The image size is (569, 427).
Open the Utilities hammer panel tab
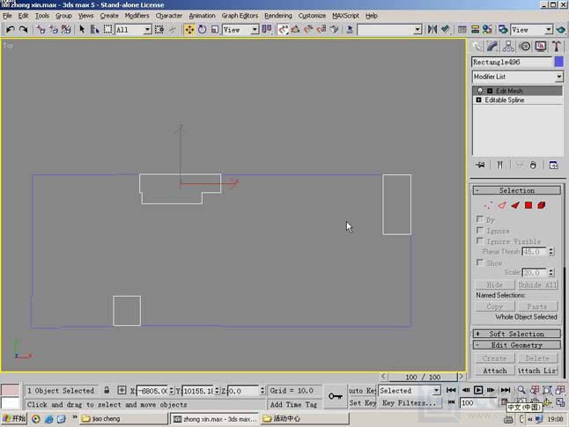(x=557, y=47)
